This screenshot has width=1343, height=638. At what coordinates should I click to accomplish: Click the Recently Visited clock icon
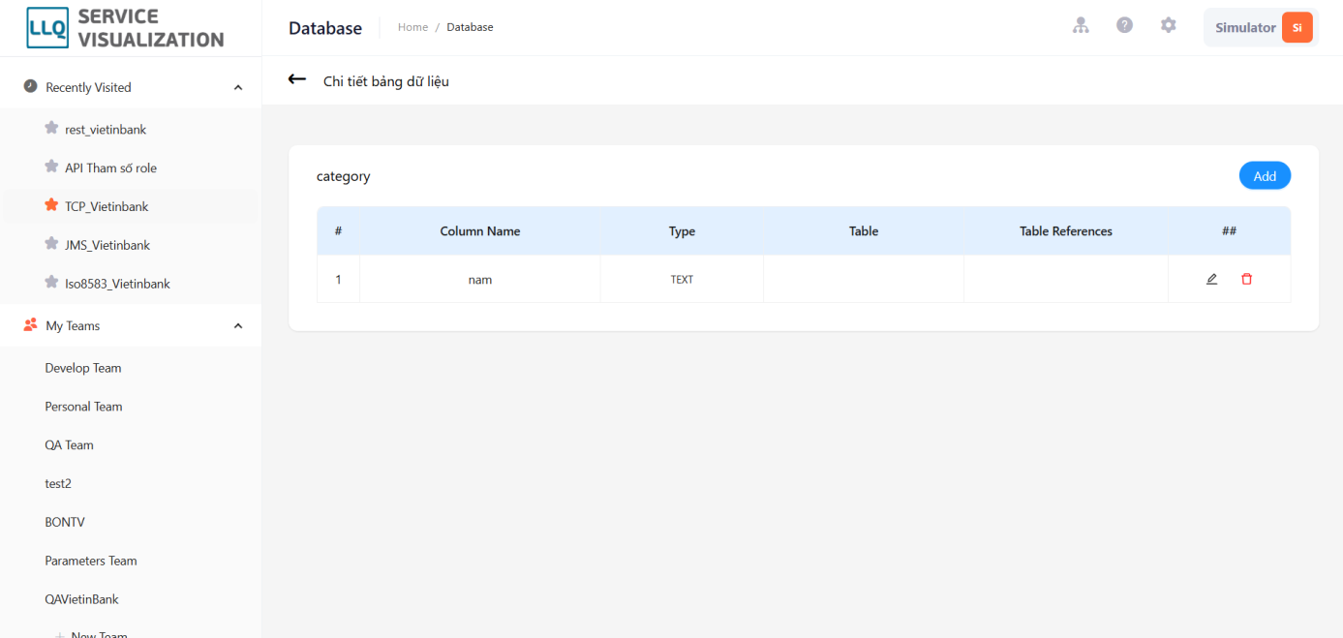(x=30, y=86)
